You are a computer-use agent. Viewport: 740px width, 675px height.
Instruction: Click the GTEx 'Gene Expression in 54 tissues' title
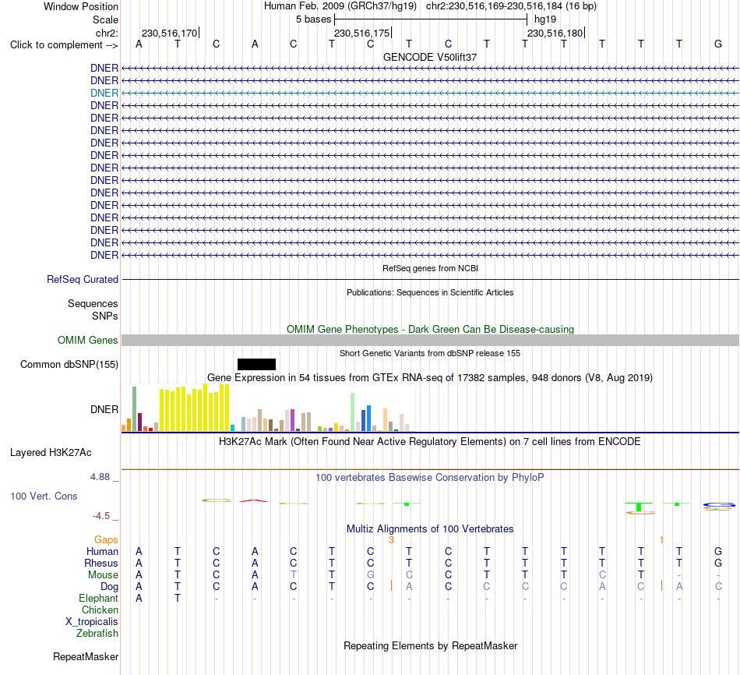point(430,377)
